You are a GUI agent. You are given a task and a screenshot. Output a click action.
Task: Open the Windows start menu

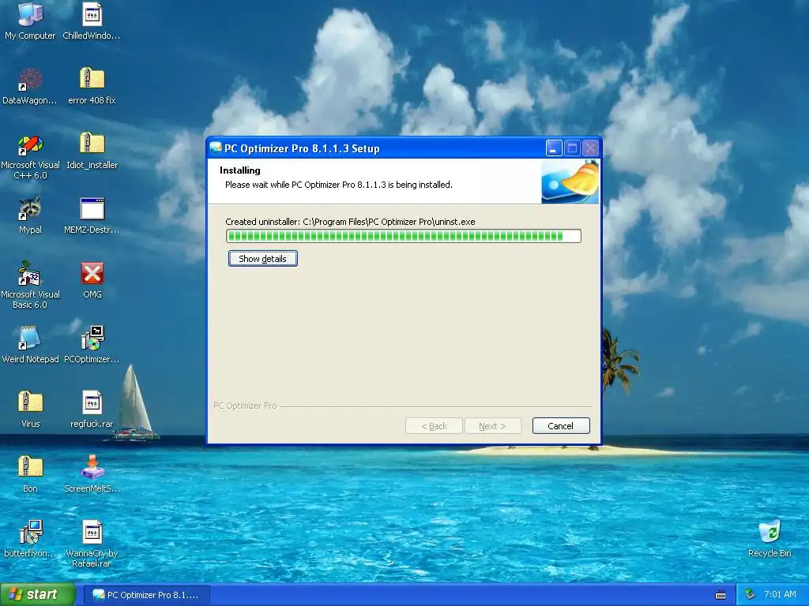[x=38, y=595]
